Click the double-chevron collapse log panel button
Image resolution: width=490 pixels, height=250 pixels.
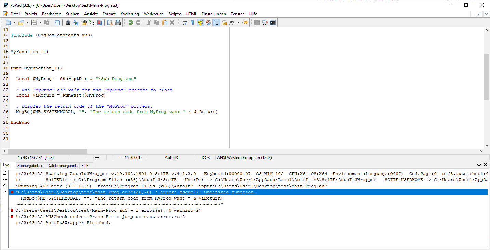479,165
